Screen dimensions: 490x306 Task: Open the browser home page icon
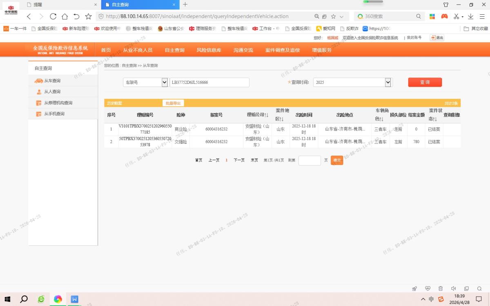pos(65,16)
